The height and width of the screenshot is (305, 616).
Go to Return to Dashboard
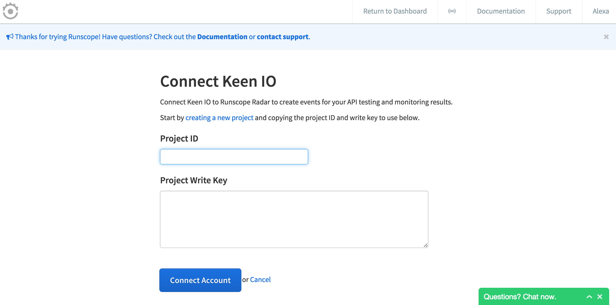(395, 11)
